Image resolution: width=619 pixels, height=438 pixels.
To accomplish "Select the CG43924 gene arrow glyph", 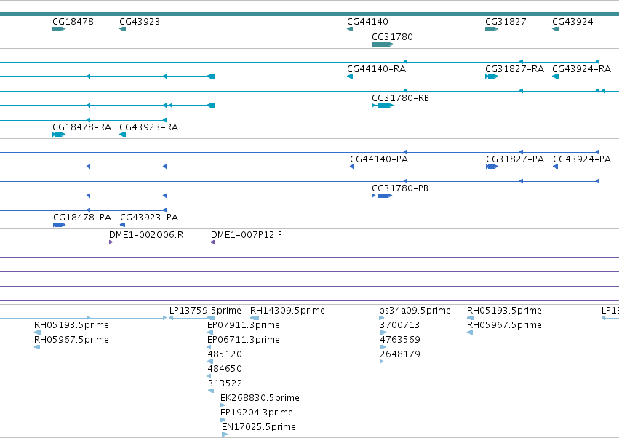I will (556, 29).
